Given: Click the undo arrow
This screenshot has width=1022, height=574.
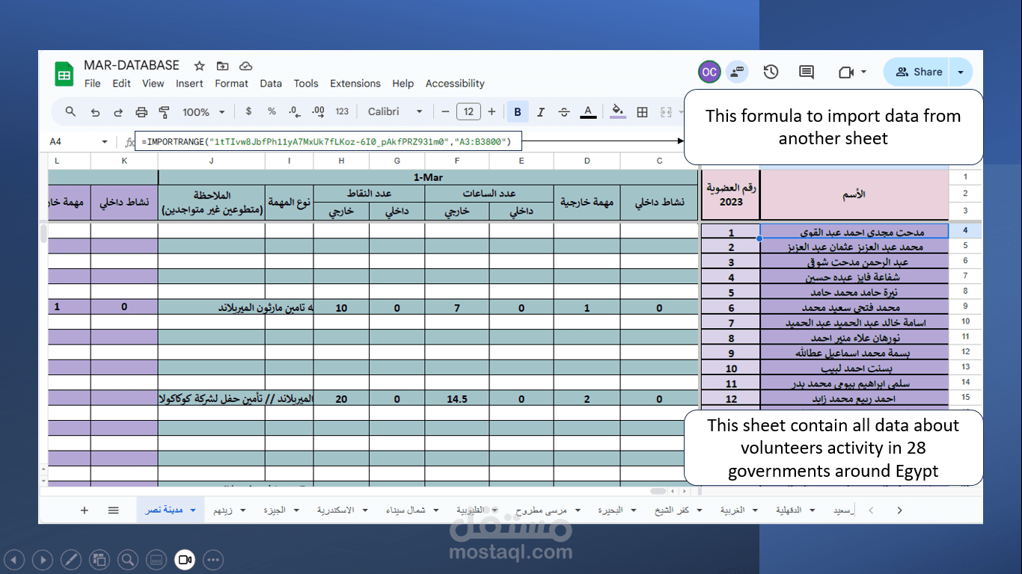Looking at the screenshot, I should (96, 111).
